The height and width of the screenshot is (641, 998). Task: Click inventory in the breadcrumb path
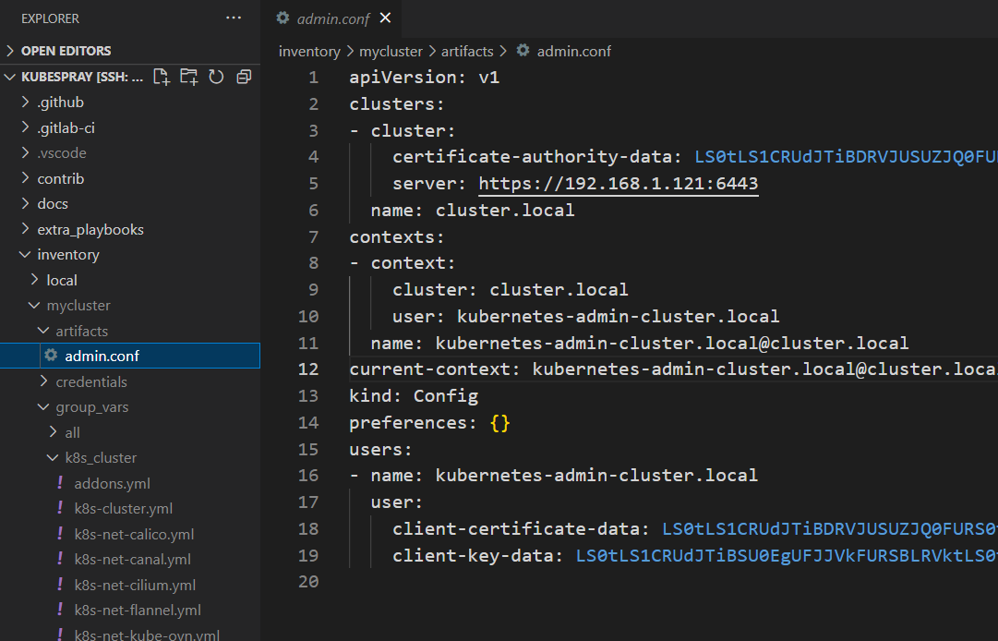[308, 51]
